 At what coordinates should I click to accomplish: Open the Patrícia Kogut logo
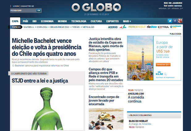tap(136, 27)
